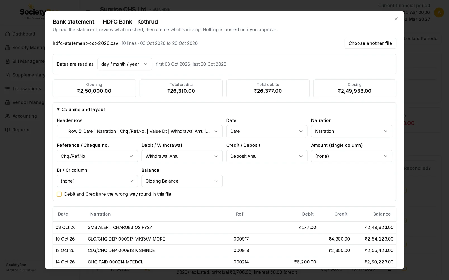Open the Credit / Deposit dropdown
This screenshot has height=280, width=449.
[267, 156]
